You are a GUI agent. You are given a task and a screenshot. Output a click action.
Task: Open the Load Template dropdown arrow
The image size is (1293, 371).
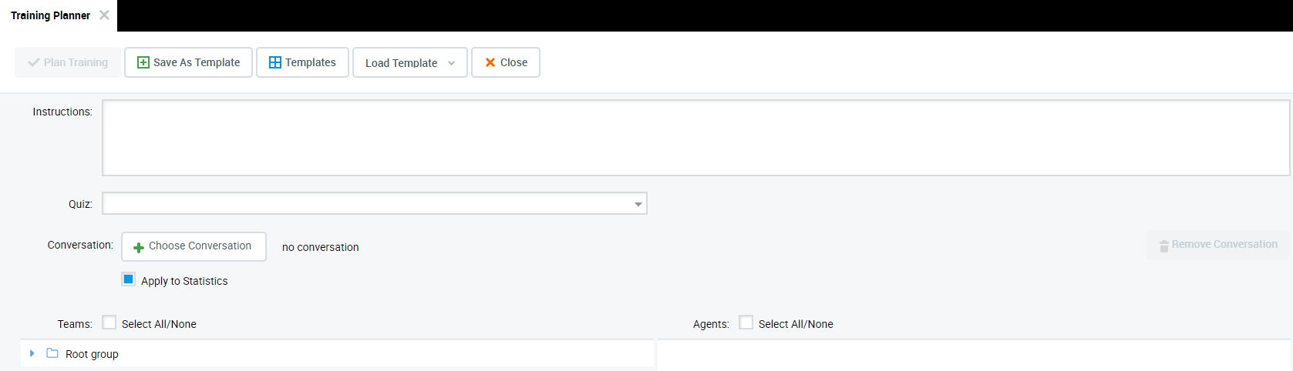pos(451,63)
